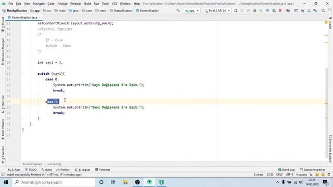Image resolution: width=333 pixels, height=187 pixels.
Task: Open the Analyze menu
Action: pos(62,4)
